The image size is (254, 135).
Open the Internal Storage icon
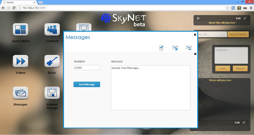pos(52,93)
